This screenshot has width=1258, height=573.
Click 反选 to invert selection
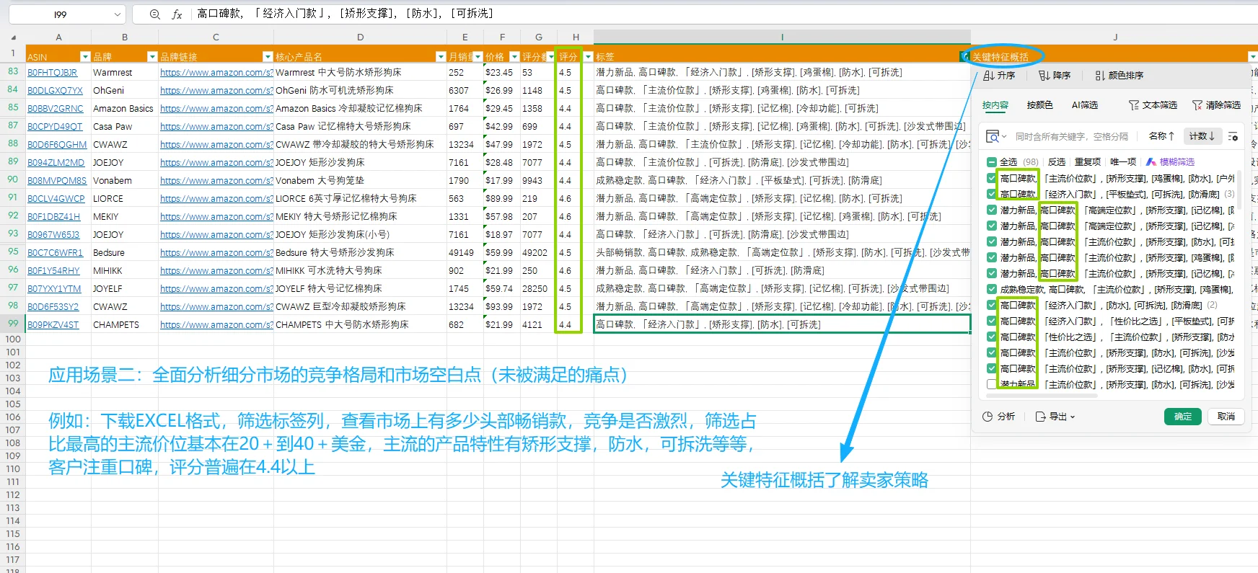tap(1057, 162)
